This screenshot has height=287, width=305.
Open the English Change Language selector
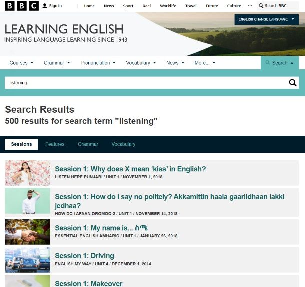[x=266, y=19]
